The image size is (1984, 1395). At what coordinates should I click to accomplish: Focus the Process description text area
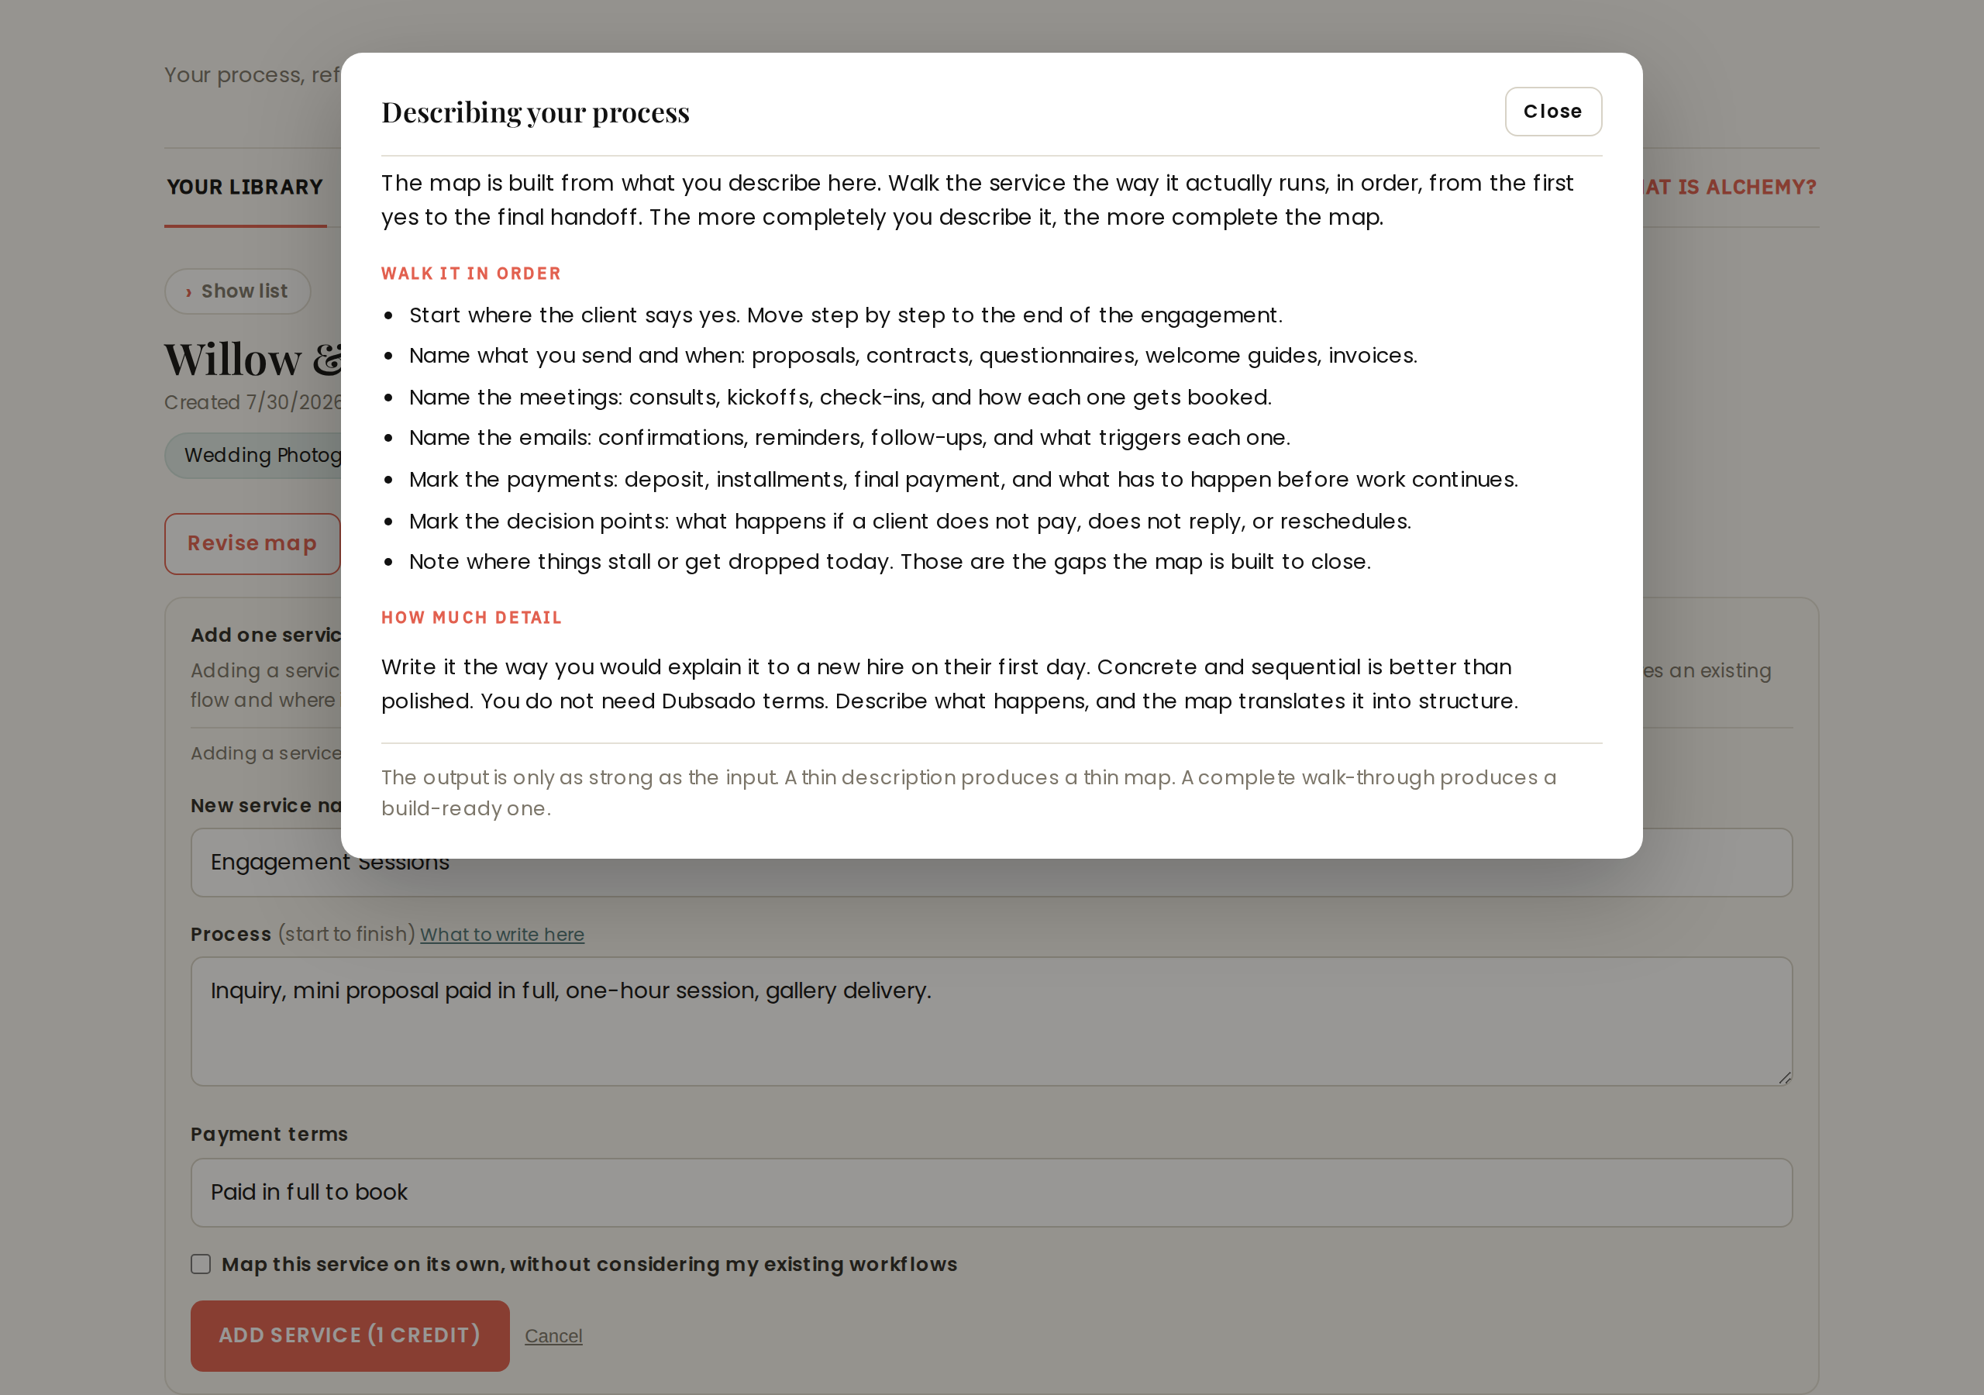[992, 1021]
